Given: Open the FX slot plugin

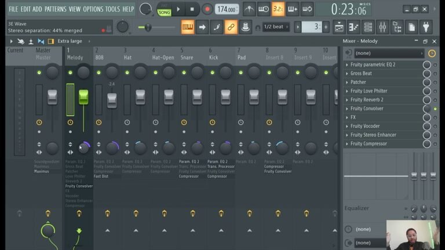Looking at the screenshot, I should click(353, 117).
